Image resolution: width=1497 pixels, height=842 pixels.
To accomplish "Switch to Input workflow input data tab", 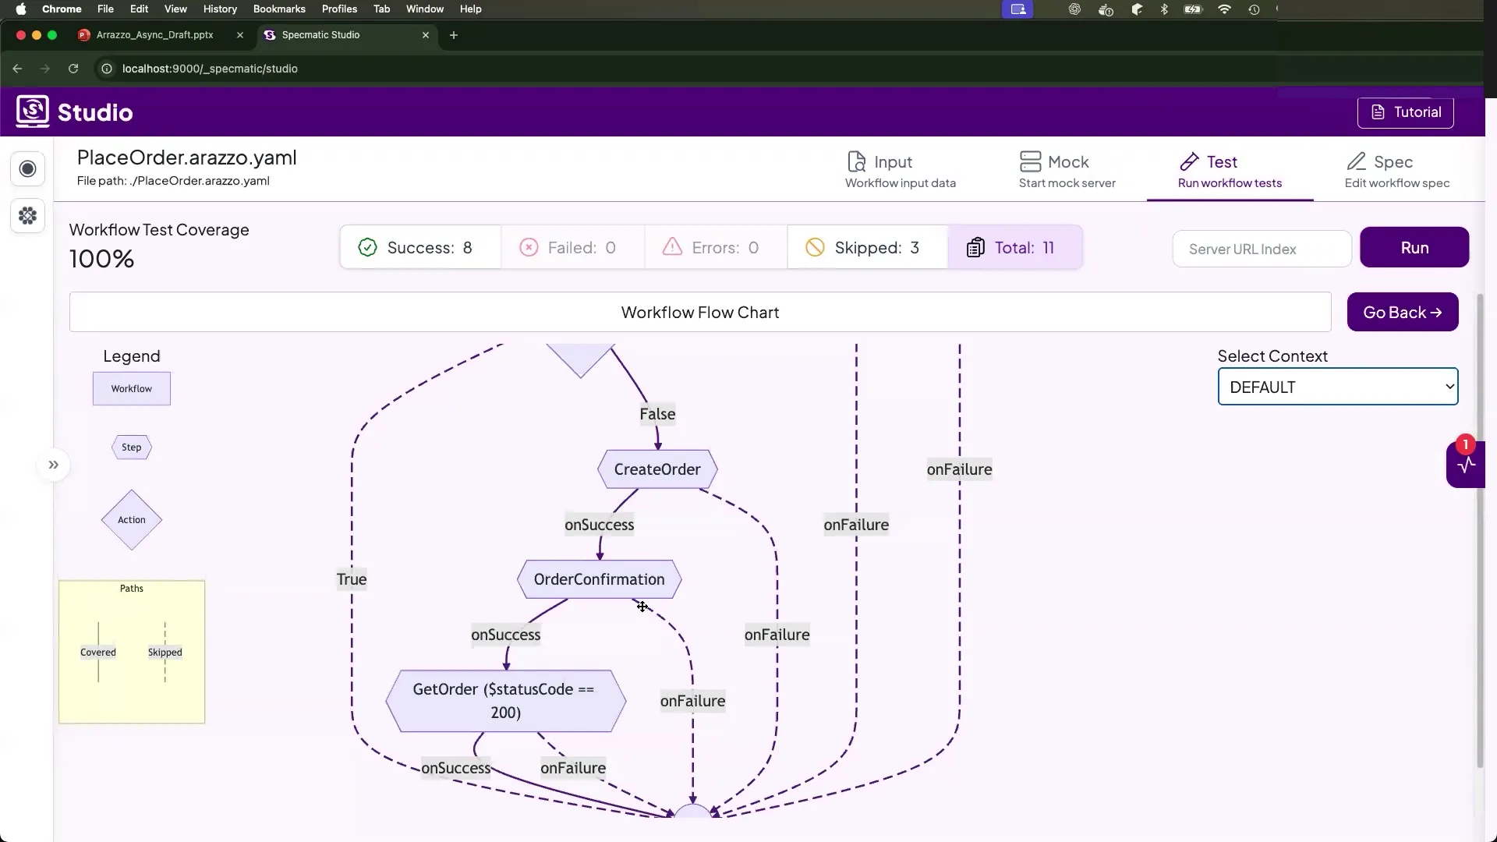I will click(x=901, y=171).
